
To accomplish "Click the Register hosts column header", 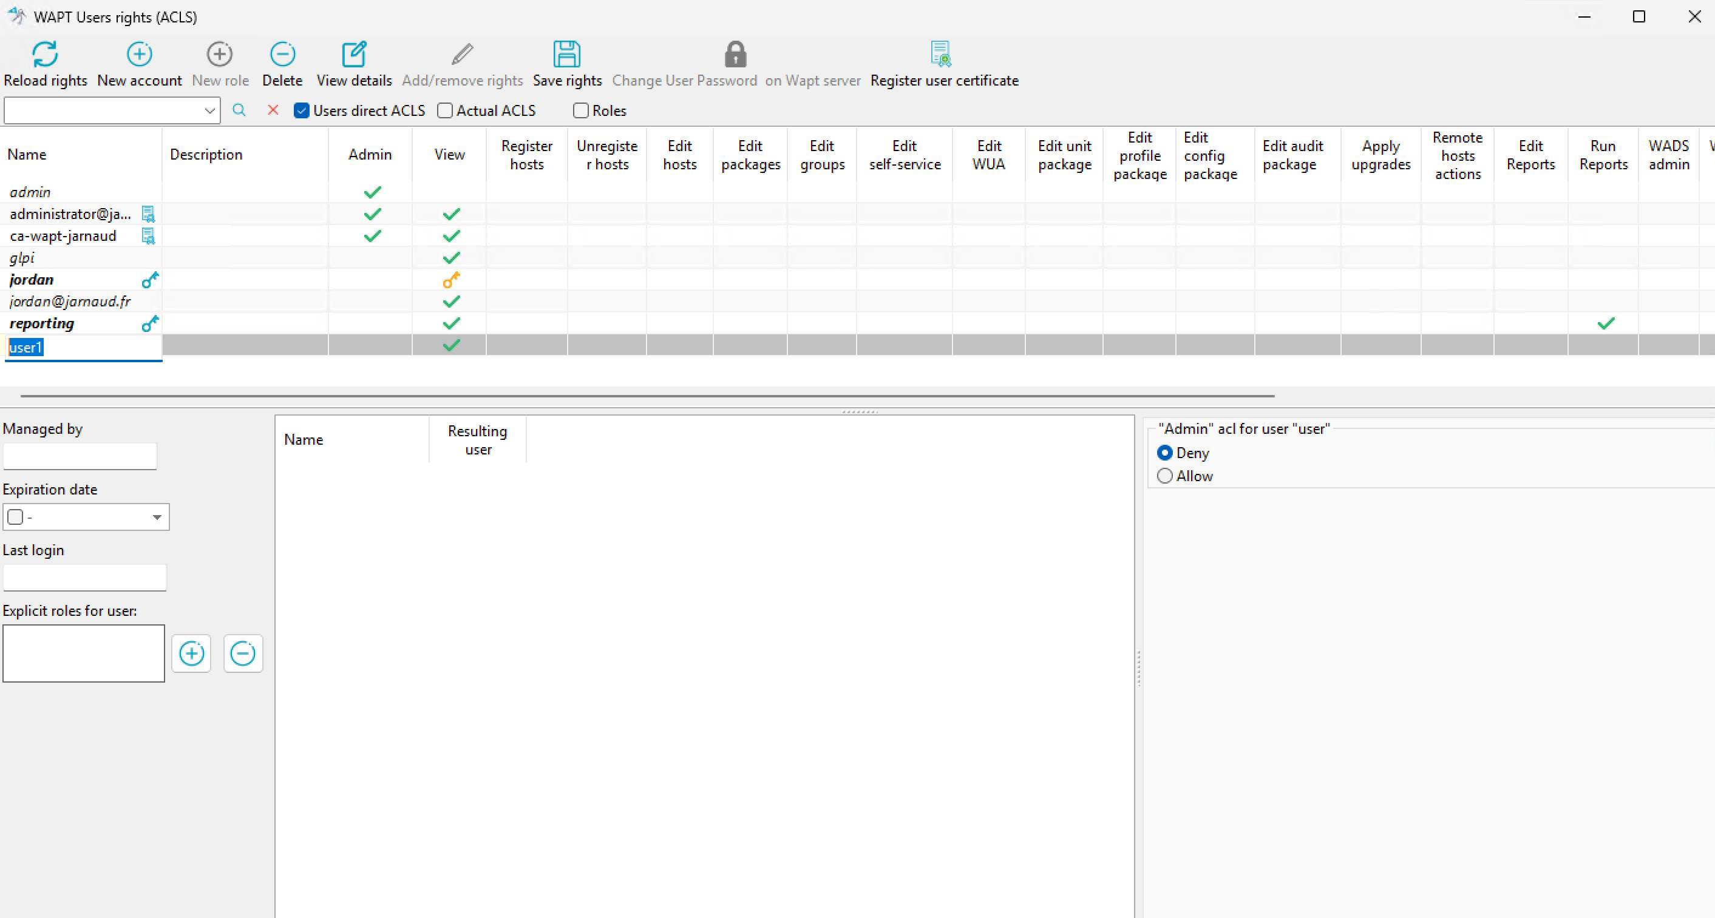I will coord(526,155).
